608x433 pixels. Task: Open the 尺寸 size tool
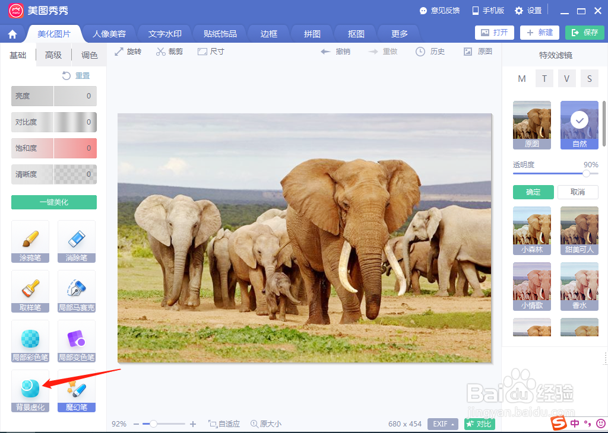(211, 52)
